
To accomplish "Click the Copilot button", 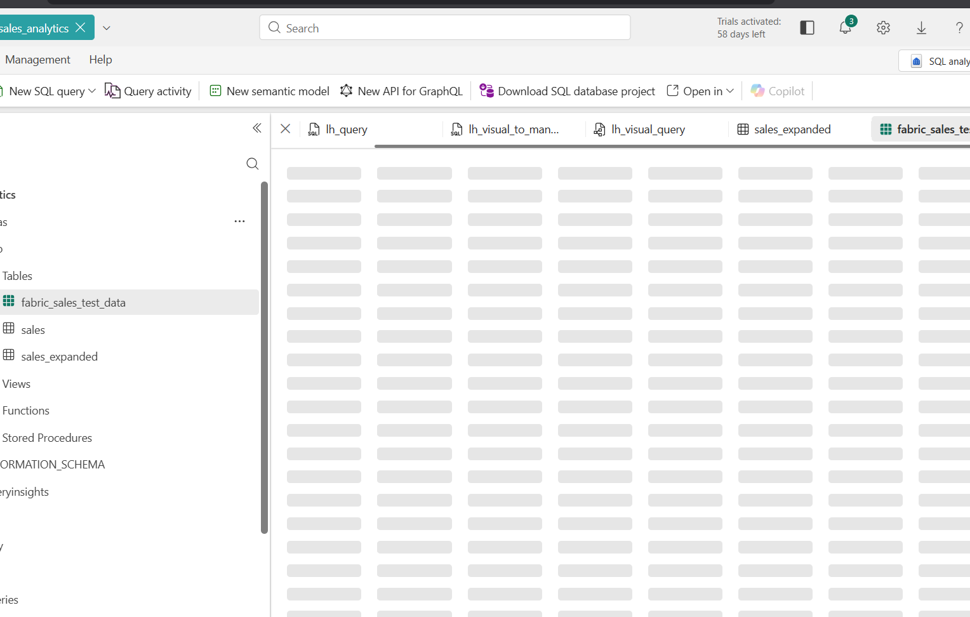I will click(x=778, y=91).
